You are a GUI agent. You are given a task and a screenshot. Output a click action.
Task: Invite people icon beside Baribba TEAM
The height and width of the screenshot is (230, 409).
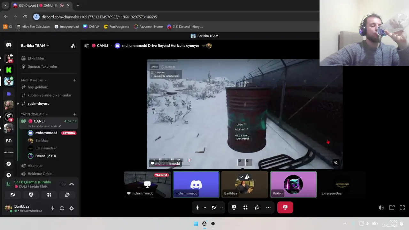[x=73, y=46]
